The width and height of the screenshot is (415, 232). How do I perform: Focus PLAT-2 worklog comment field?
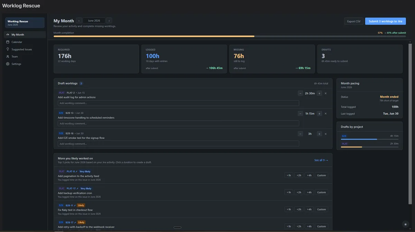178,103
